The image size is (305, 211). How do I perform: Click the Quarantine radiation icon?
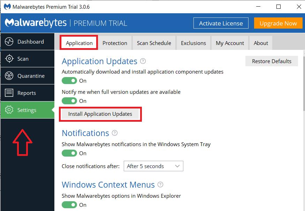pos(9,76)
